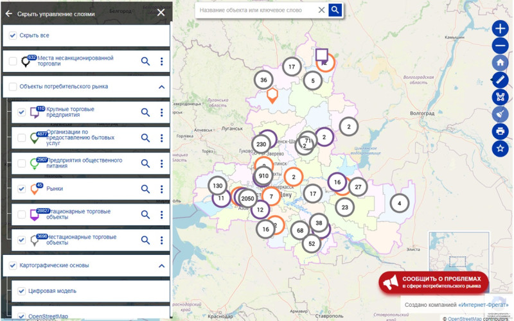Search within the Рынки layer
This screenshot has height=321, width=514.
145,189
